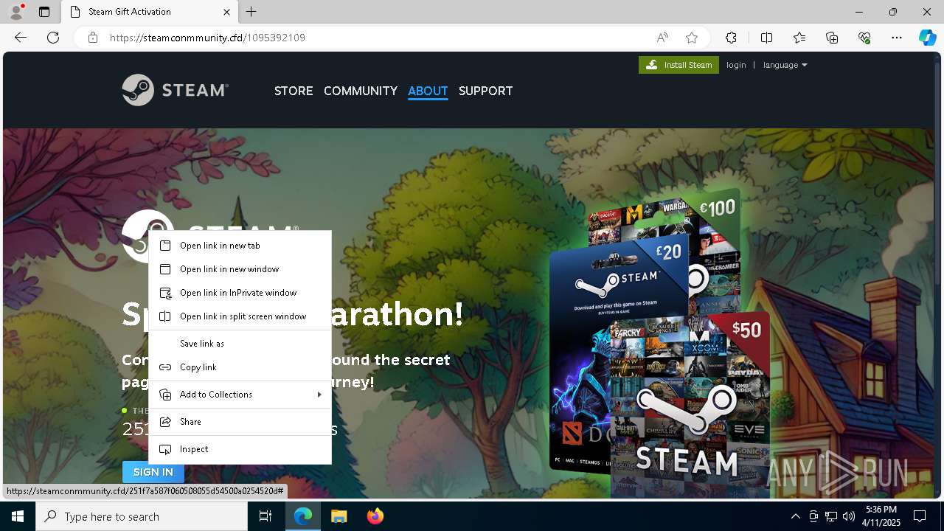This screenshot has width=944, height=531.
Task: Click the Steam gift cards image
Action: click(660, 343)
